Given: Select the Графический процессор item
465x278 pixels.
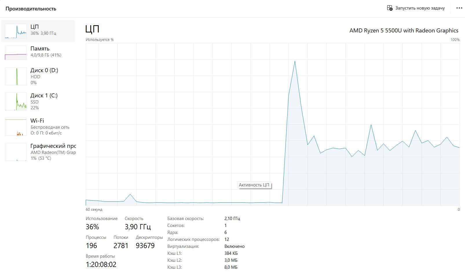Looking at the screenshot, I should pyautogui.click(x=38, y=152).
